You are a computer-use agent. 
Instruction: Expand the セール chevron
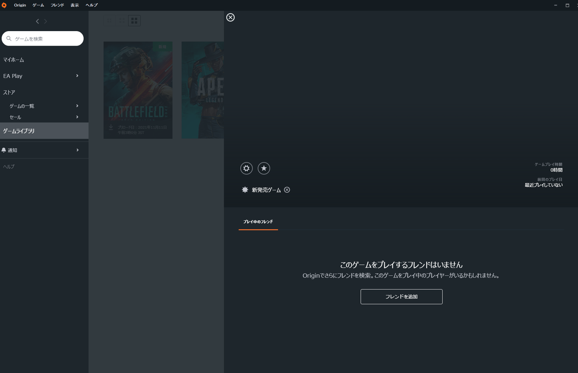tap(77, 117)
